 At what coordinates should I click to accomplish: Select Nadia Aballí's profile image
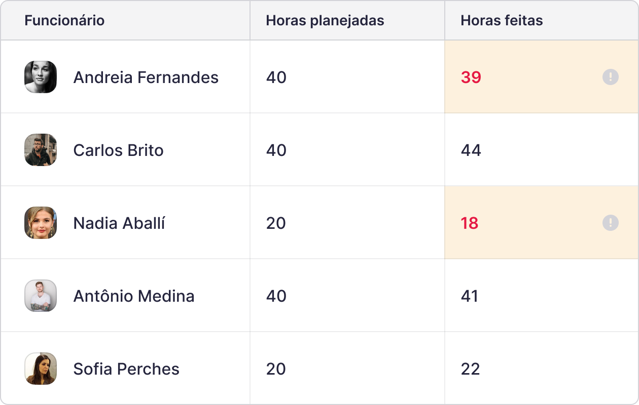[x=41, y=223]
